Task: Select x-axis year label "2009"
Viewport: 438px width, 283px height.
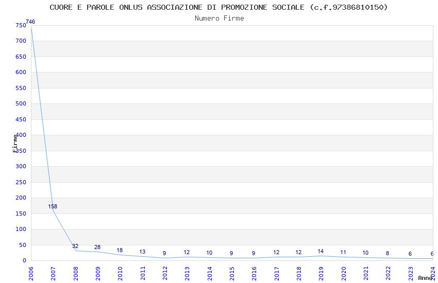Action: (98, 273)
